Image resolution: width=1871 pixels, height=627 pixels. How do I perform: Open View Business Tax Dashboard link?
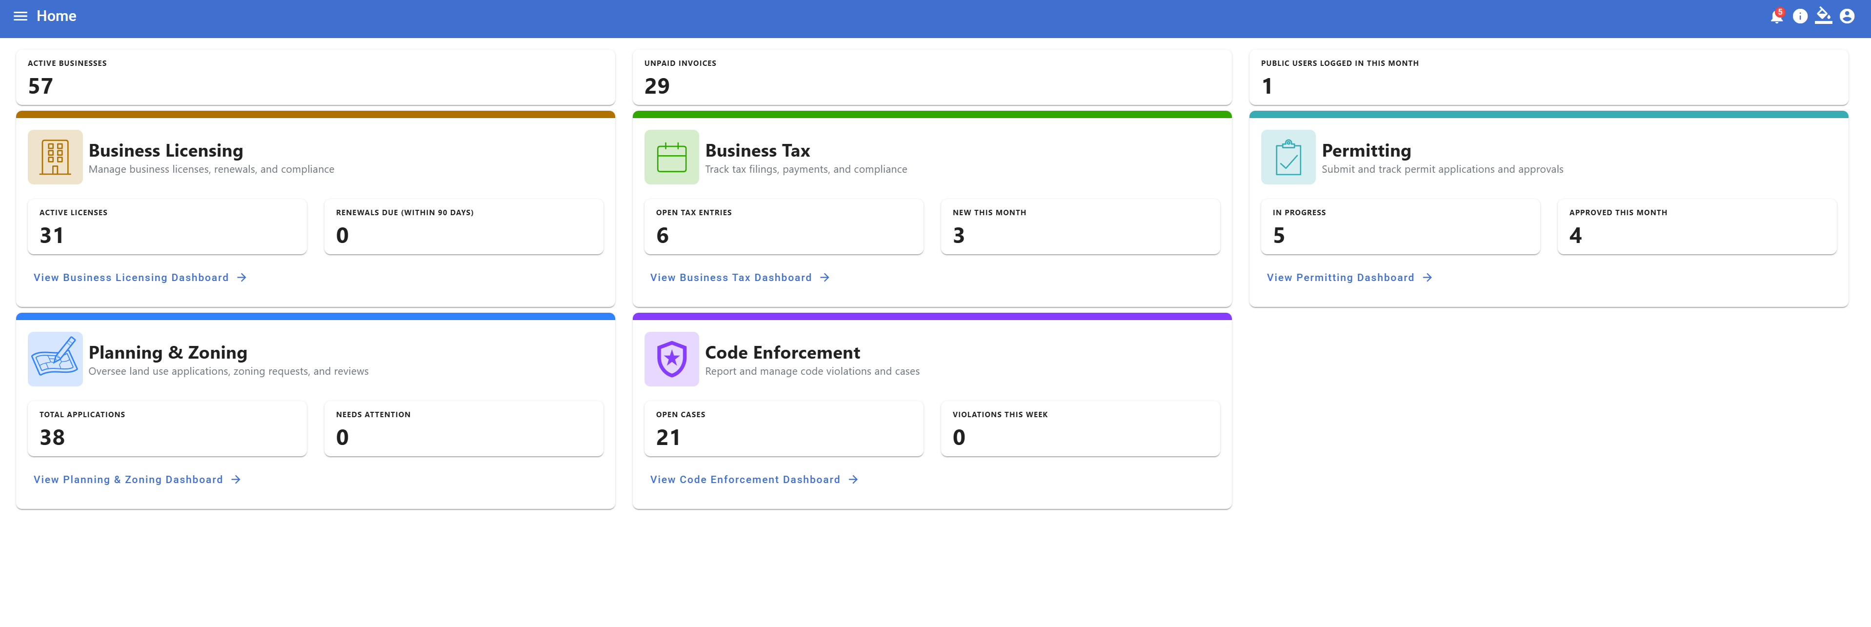740,278
